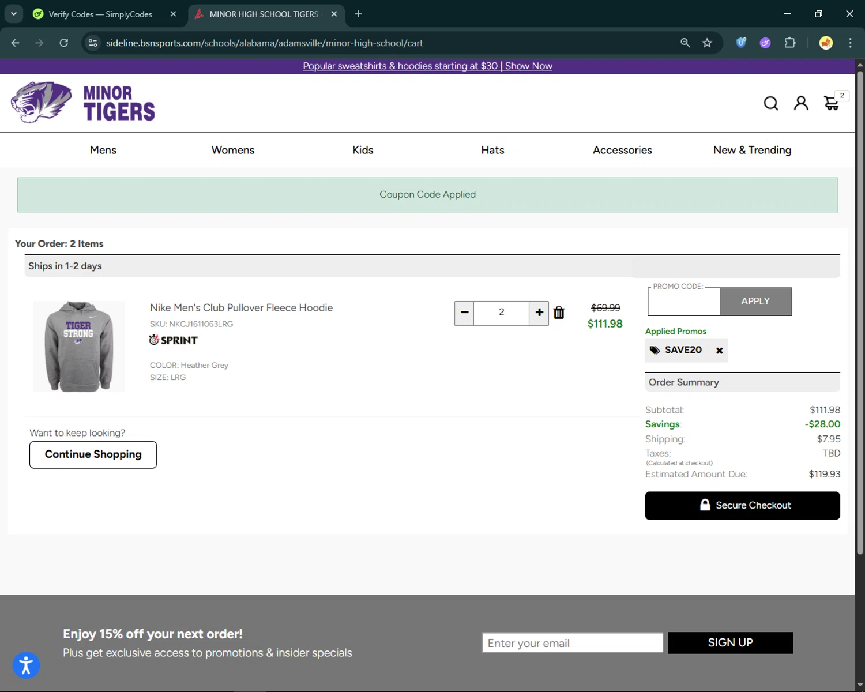Click the sweatshirts & hoodies promo banner link
Viewport: 865px width, 692px height.
pos(427,66)
